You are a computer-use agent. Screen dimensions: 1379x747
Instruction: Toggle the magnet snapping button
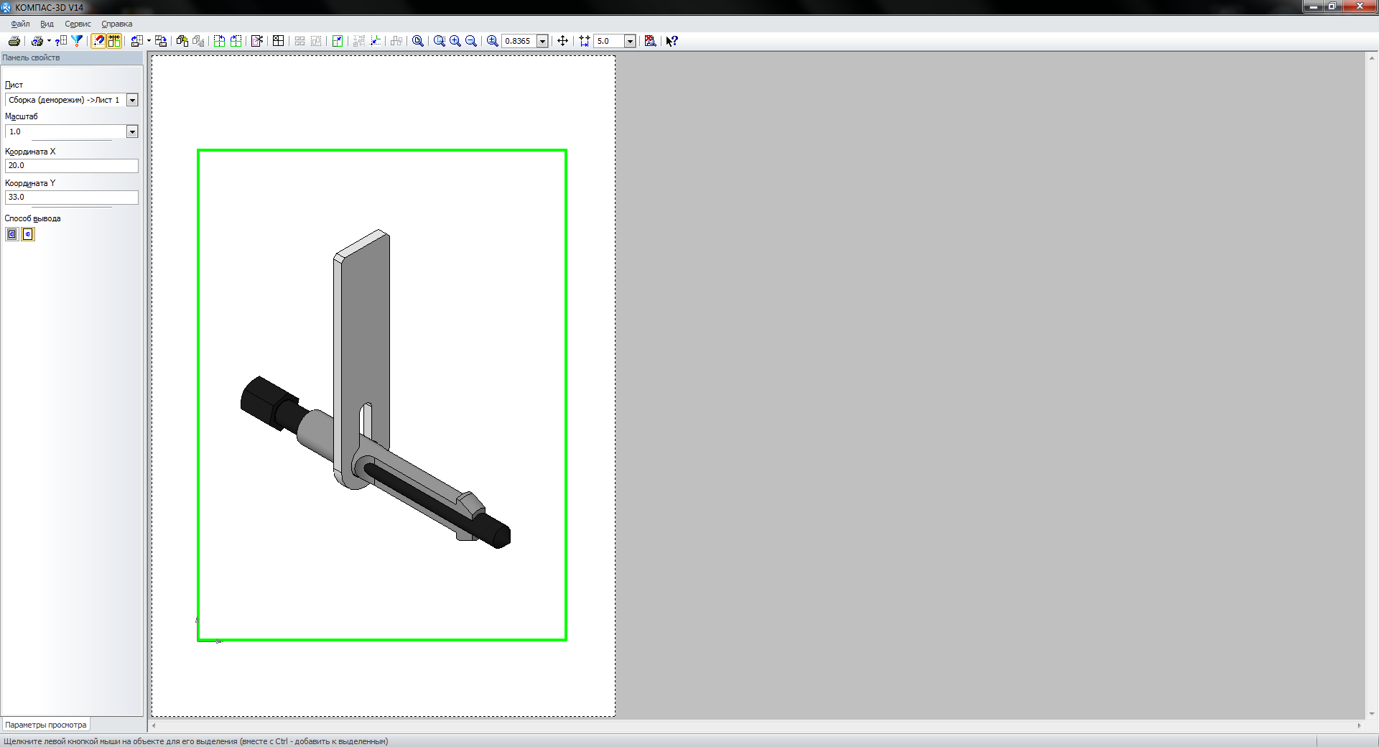tap(98, 41)
